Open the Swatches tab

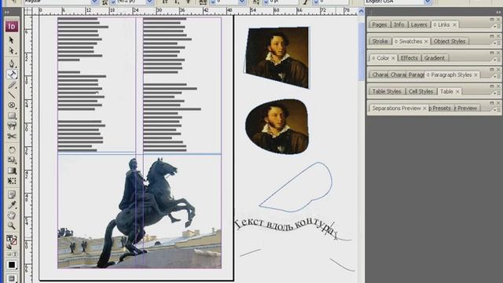tap(410, 42)
